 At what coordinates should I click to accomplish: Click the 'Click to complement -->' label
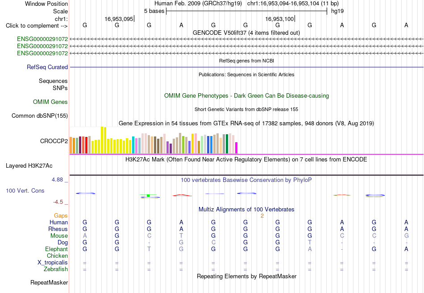[x=37, y=26]
